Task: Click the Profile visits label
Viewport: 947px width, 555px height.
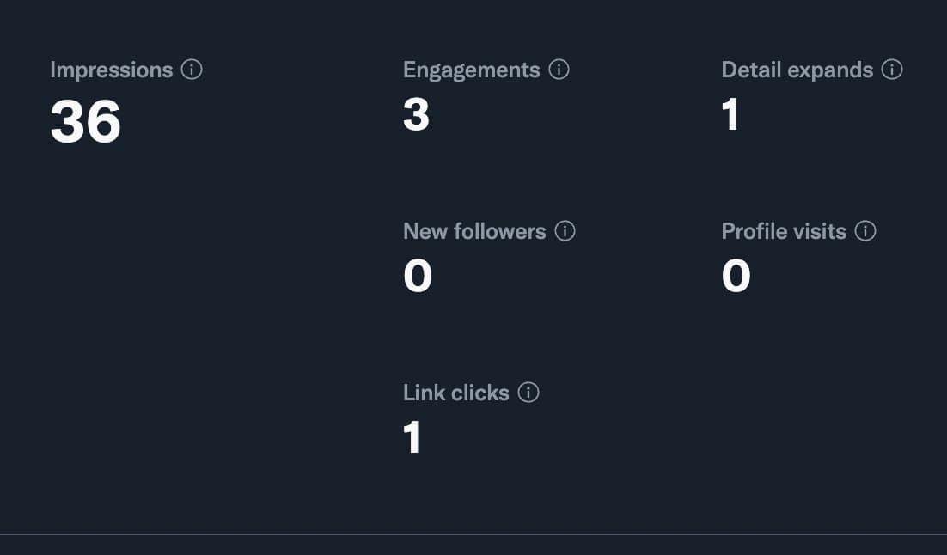Action: [x=784, y=231]
